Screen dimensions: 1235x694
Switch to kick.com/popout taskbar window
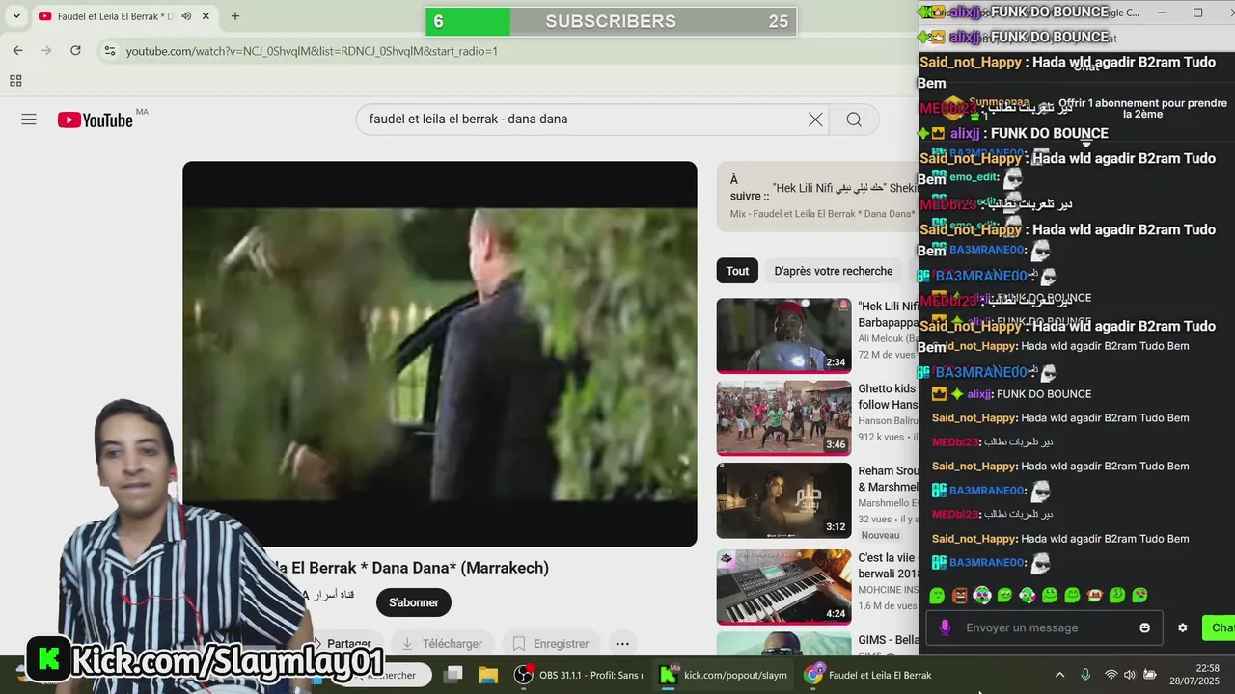[724, 675]
